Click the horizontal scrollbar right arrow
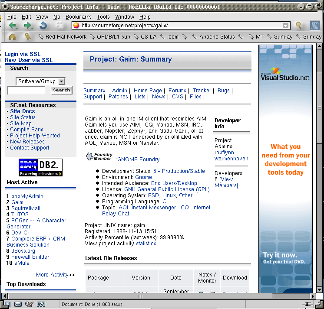Image resolution: width=324 pixels, height=309 pixels. tap(313, 296)
